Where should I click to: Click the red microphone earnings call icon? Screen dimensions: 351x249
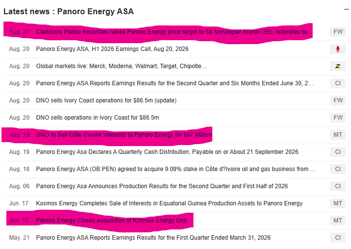pos(338,49)
